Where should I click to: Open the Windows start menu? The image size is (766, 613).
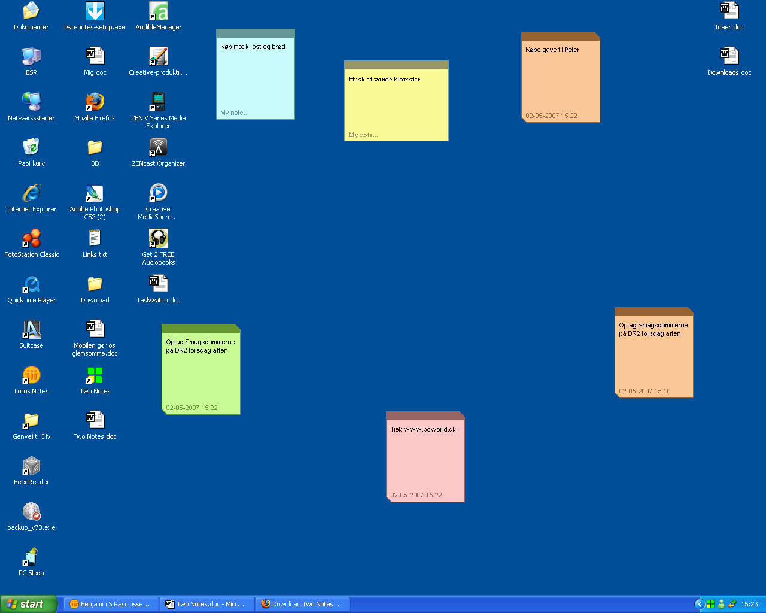click(29, 604)
